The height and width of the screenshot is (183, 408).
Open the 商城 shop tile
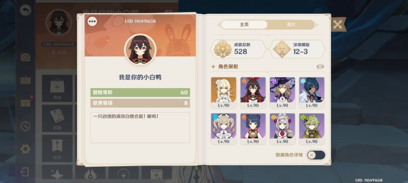pos(57,88)
